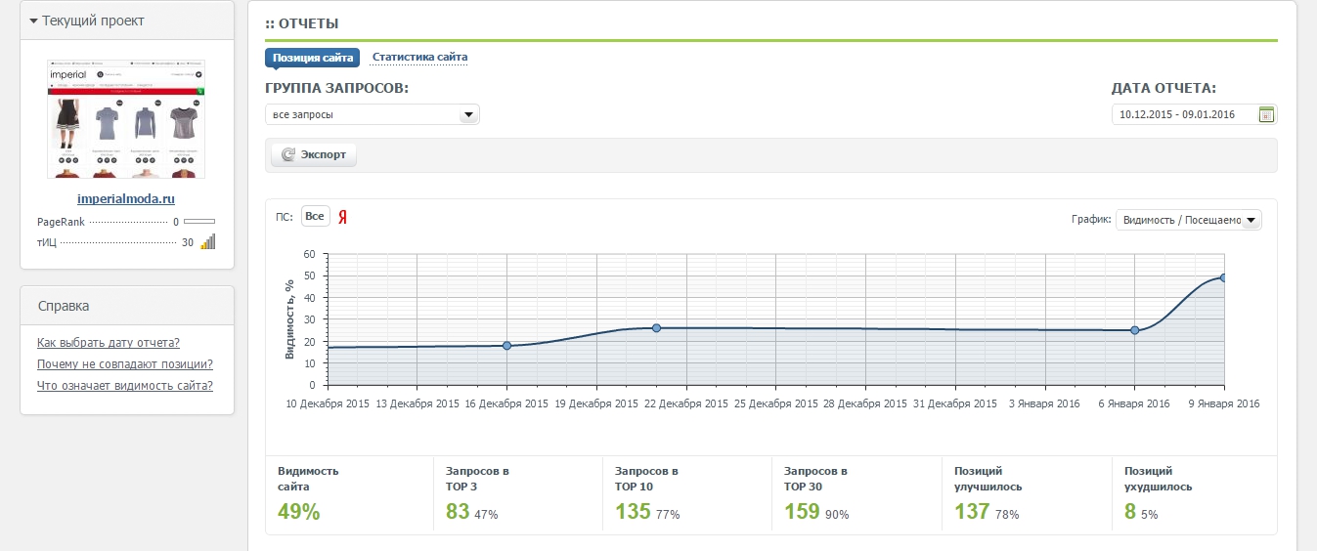This screenshot has height=551, width=1317.
Task: Click the chart data point at 6 Января
Action: pos(1135,330)
